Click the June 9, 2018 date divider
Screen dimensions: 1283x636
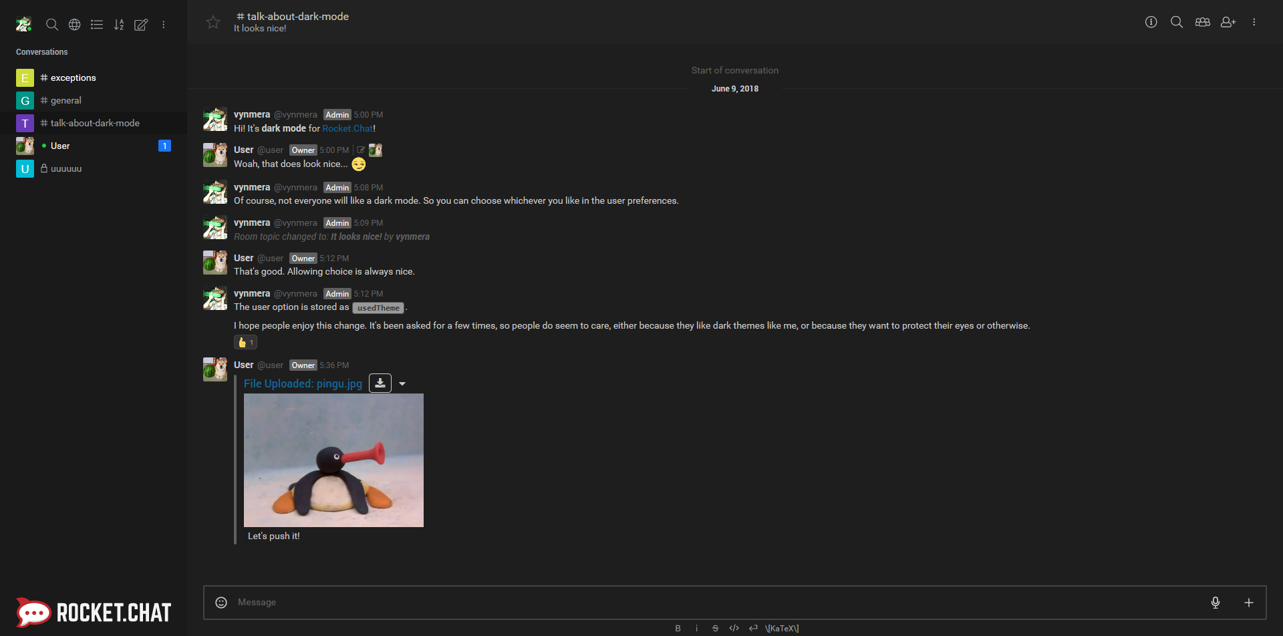735,88
